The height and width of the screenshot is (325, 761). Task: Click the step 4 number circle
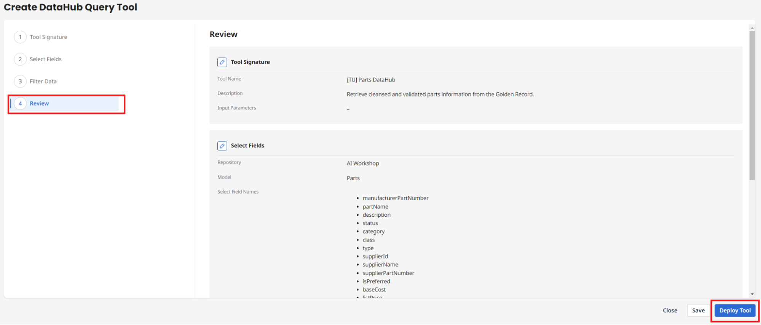20,104
